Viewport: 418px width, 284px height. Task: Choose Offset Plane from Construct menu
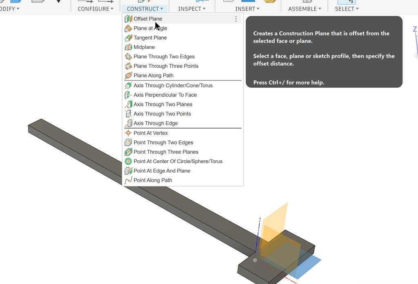click(x=182, y=19)
